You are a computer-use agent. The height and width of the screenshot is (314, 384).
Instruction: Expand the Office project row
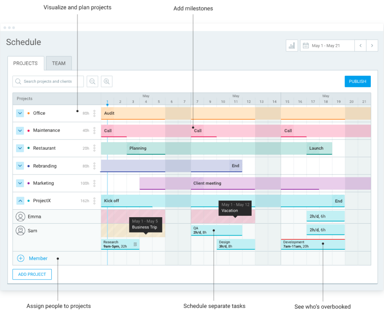pyautogui.click(x=20, y=113)
